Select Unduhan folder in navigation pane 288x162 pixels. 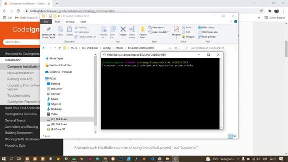pyautogui.click(x=56, y=109)
